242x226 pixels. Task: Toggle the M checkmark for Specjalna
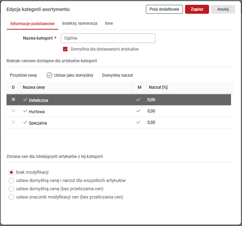[x=138, y=122]
